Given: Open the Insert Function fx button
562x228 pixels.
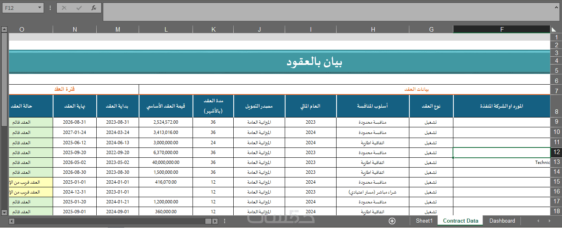Looking at the screenshot, I should (94, 8).
